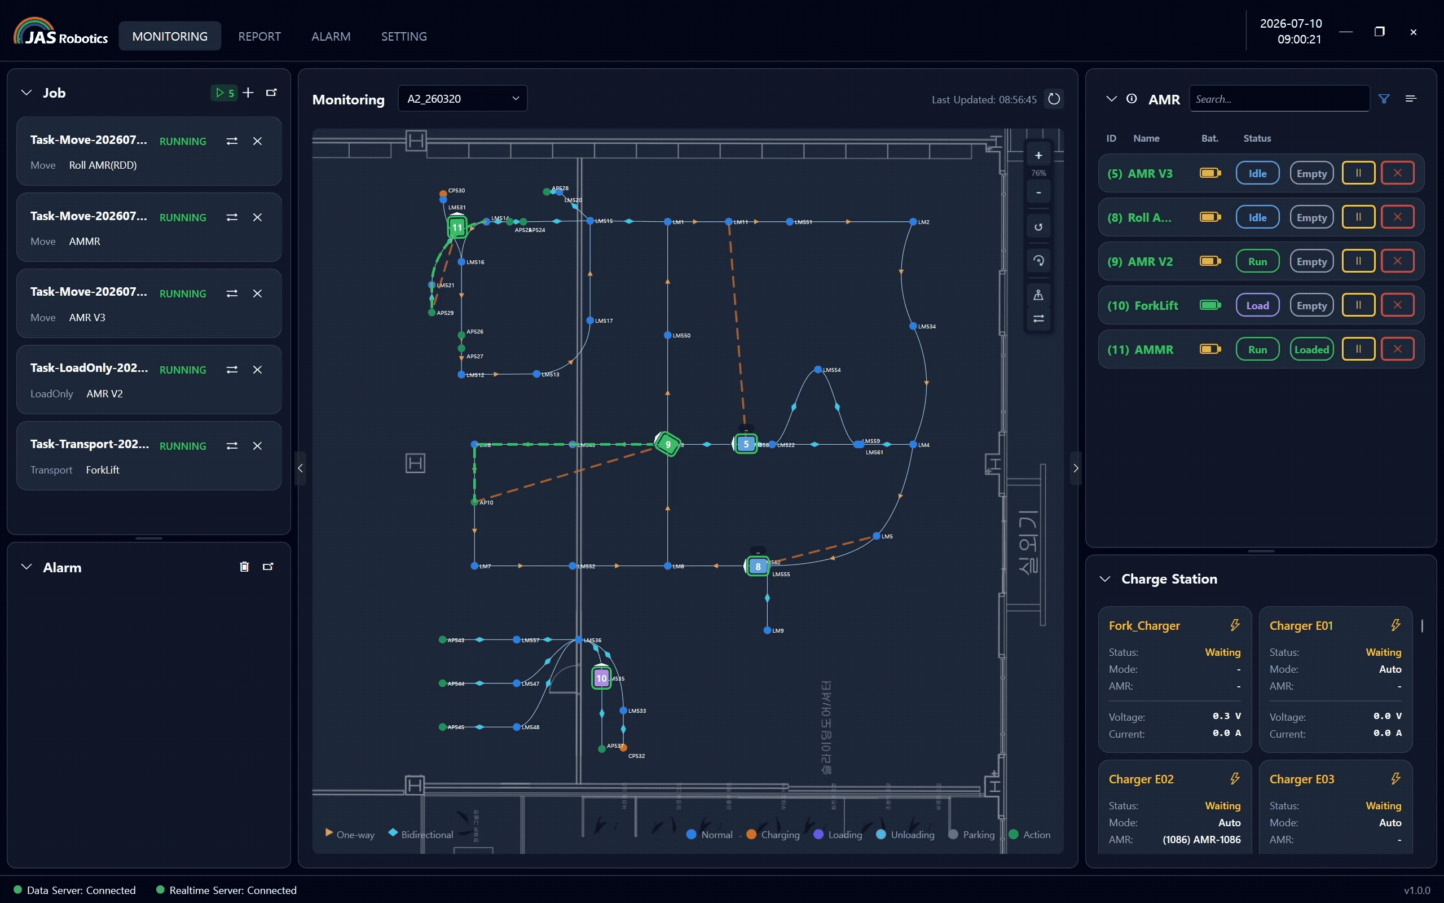Zoom in the map view
Viewport: 1444px width, 903px height.
(x=1038, y=155)
